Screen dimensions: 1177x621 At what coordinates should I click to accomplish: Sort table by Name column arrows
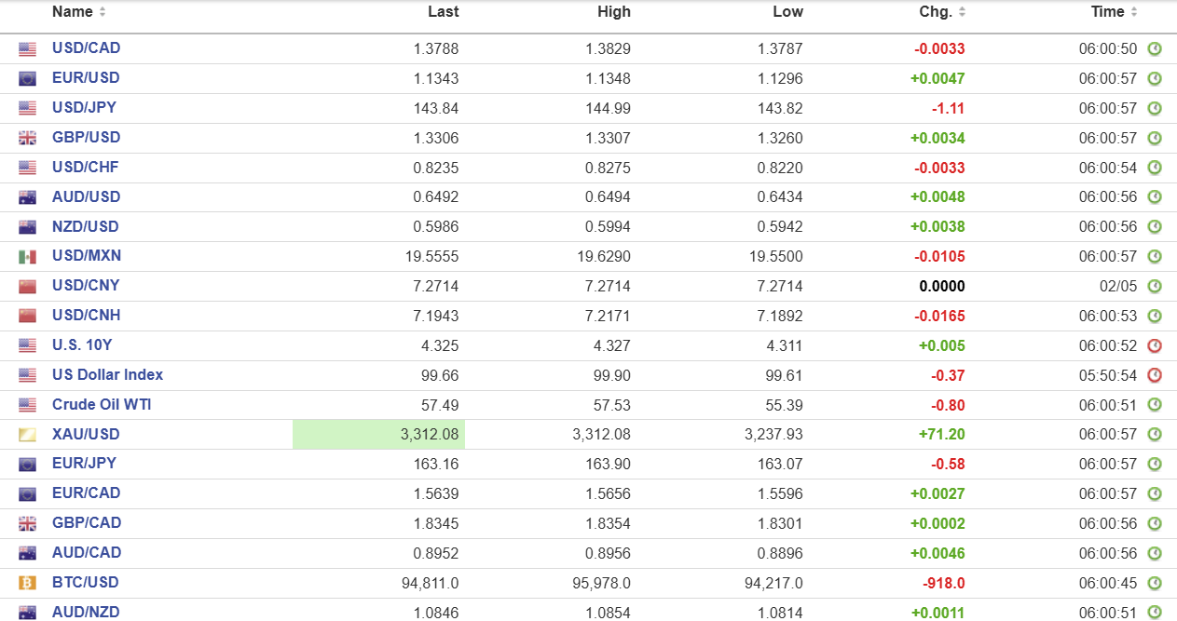[x=103, y=12]
